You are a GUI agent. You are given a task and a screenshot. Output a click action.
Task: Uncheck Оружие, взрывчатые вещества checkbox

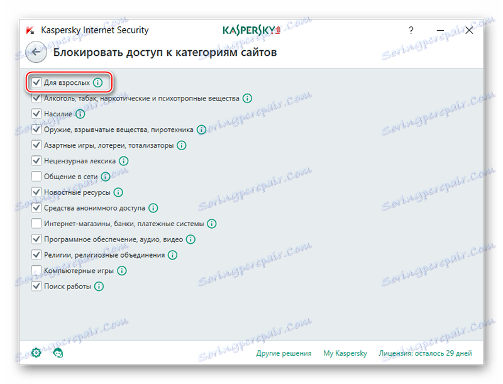click(x=36, y=129)
